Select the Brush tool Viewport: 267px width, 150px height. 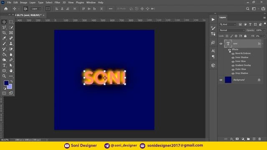pyautogui.click(x=4, y=44)
